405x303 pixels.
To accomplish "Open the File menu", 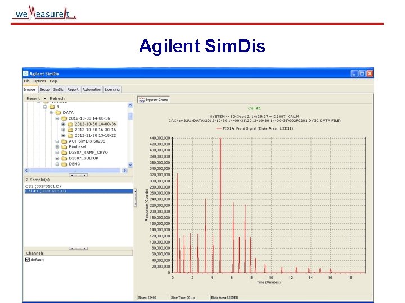I will (x=26, y=81).
